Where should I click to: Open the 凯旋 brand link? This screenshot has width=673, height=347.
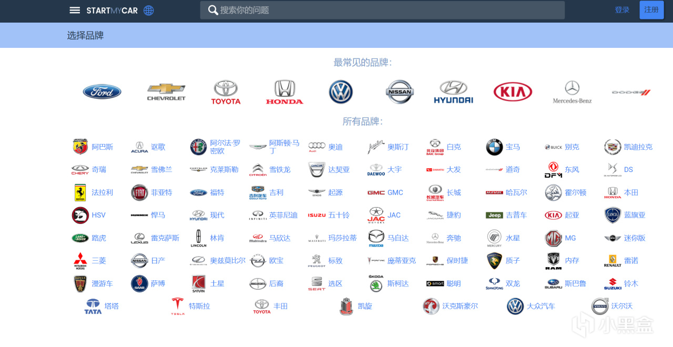coord(365,306)
